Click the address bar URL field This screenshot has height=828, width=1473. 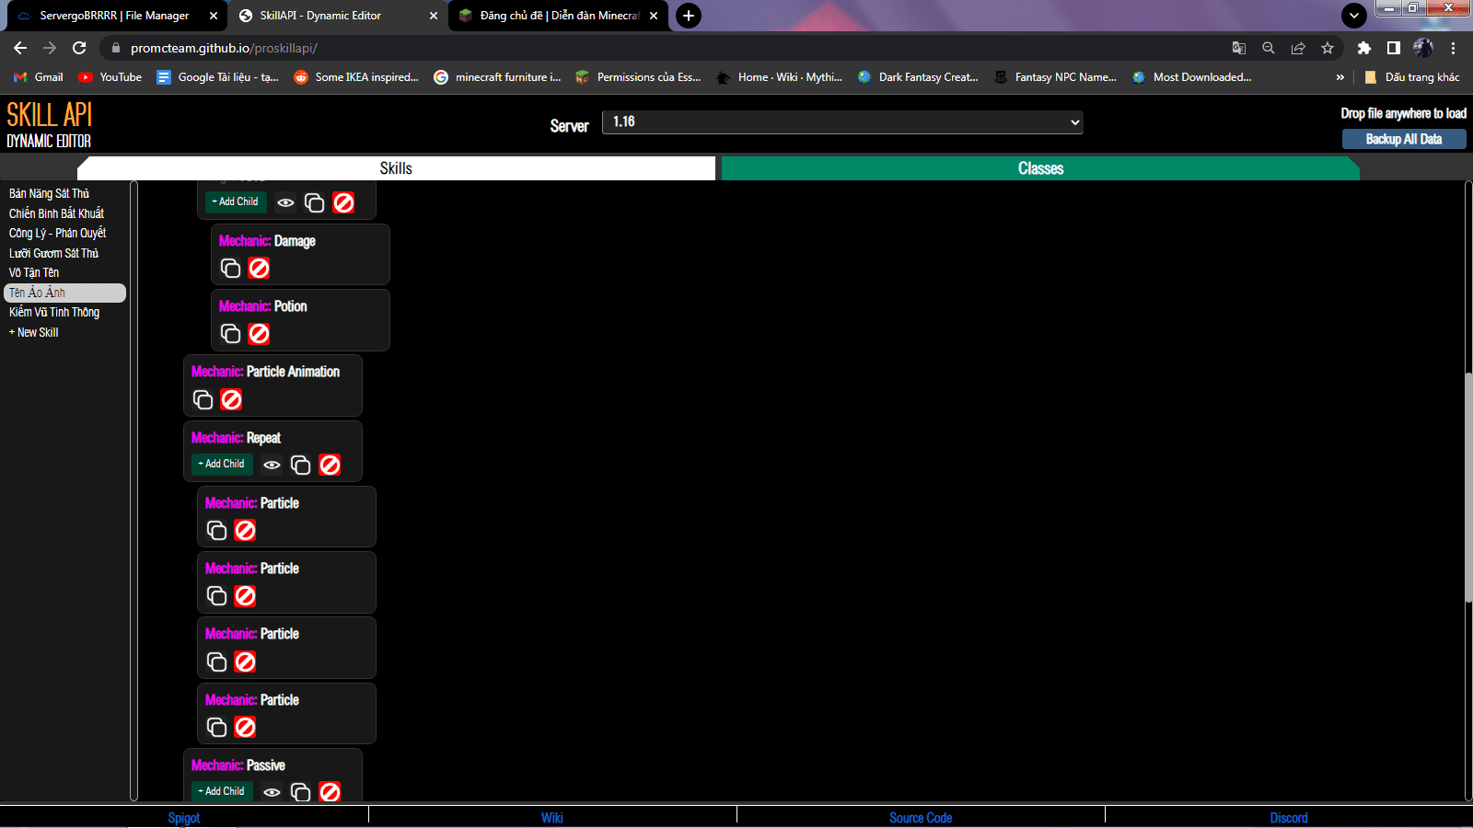[663, 48]
